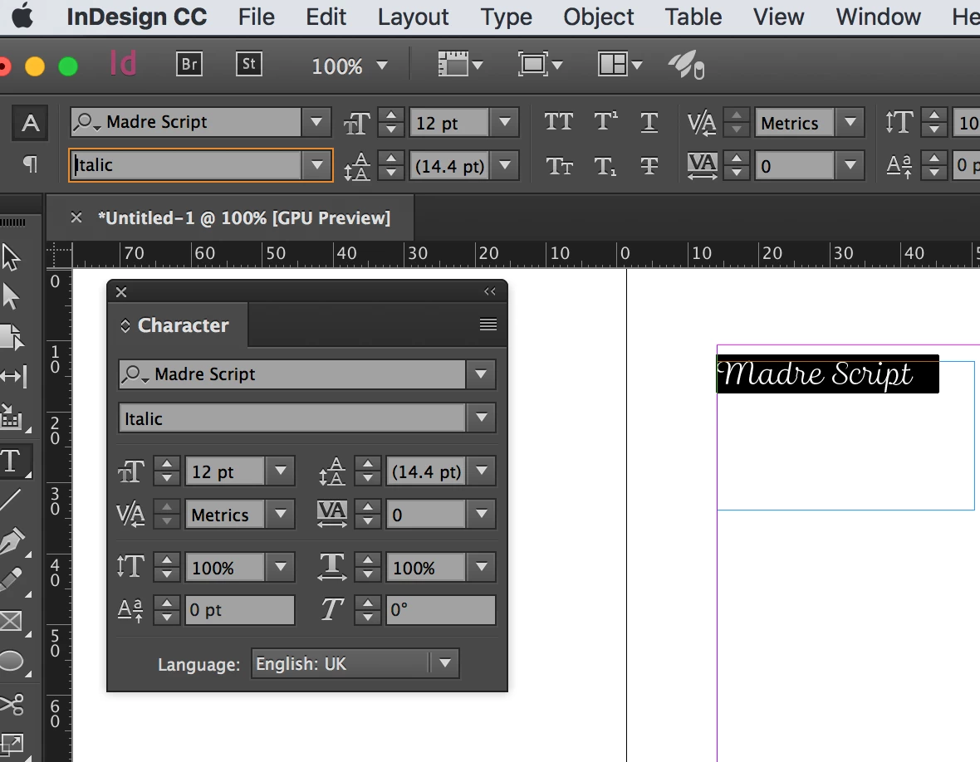Select the Free Transform tool
Viewport: 980px width, 762px height.
[x=12, y=745]
